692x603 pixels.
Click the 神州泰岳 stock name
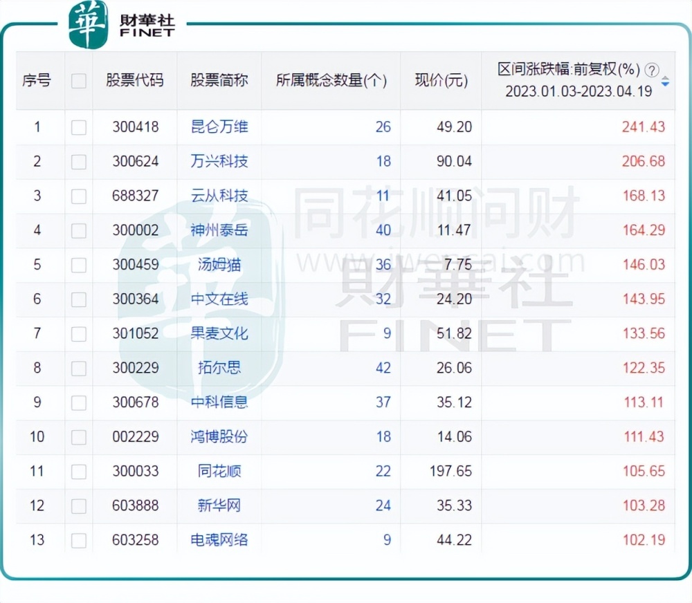[x=219, y=230]
